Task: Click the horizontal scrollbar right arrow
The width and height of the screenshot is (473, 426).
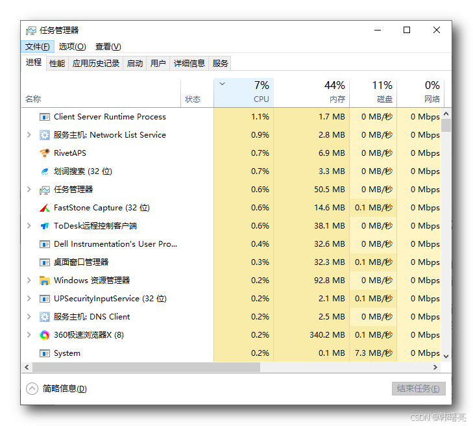Action: [x=435, y=367]
